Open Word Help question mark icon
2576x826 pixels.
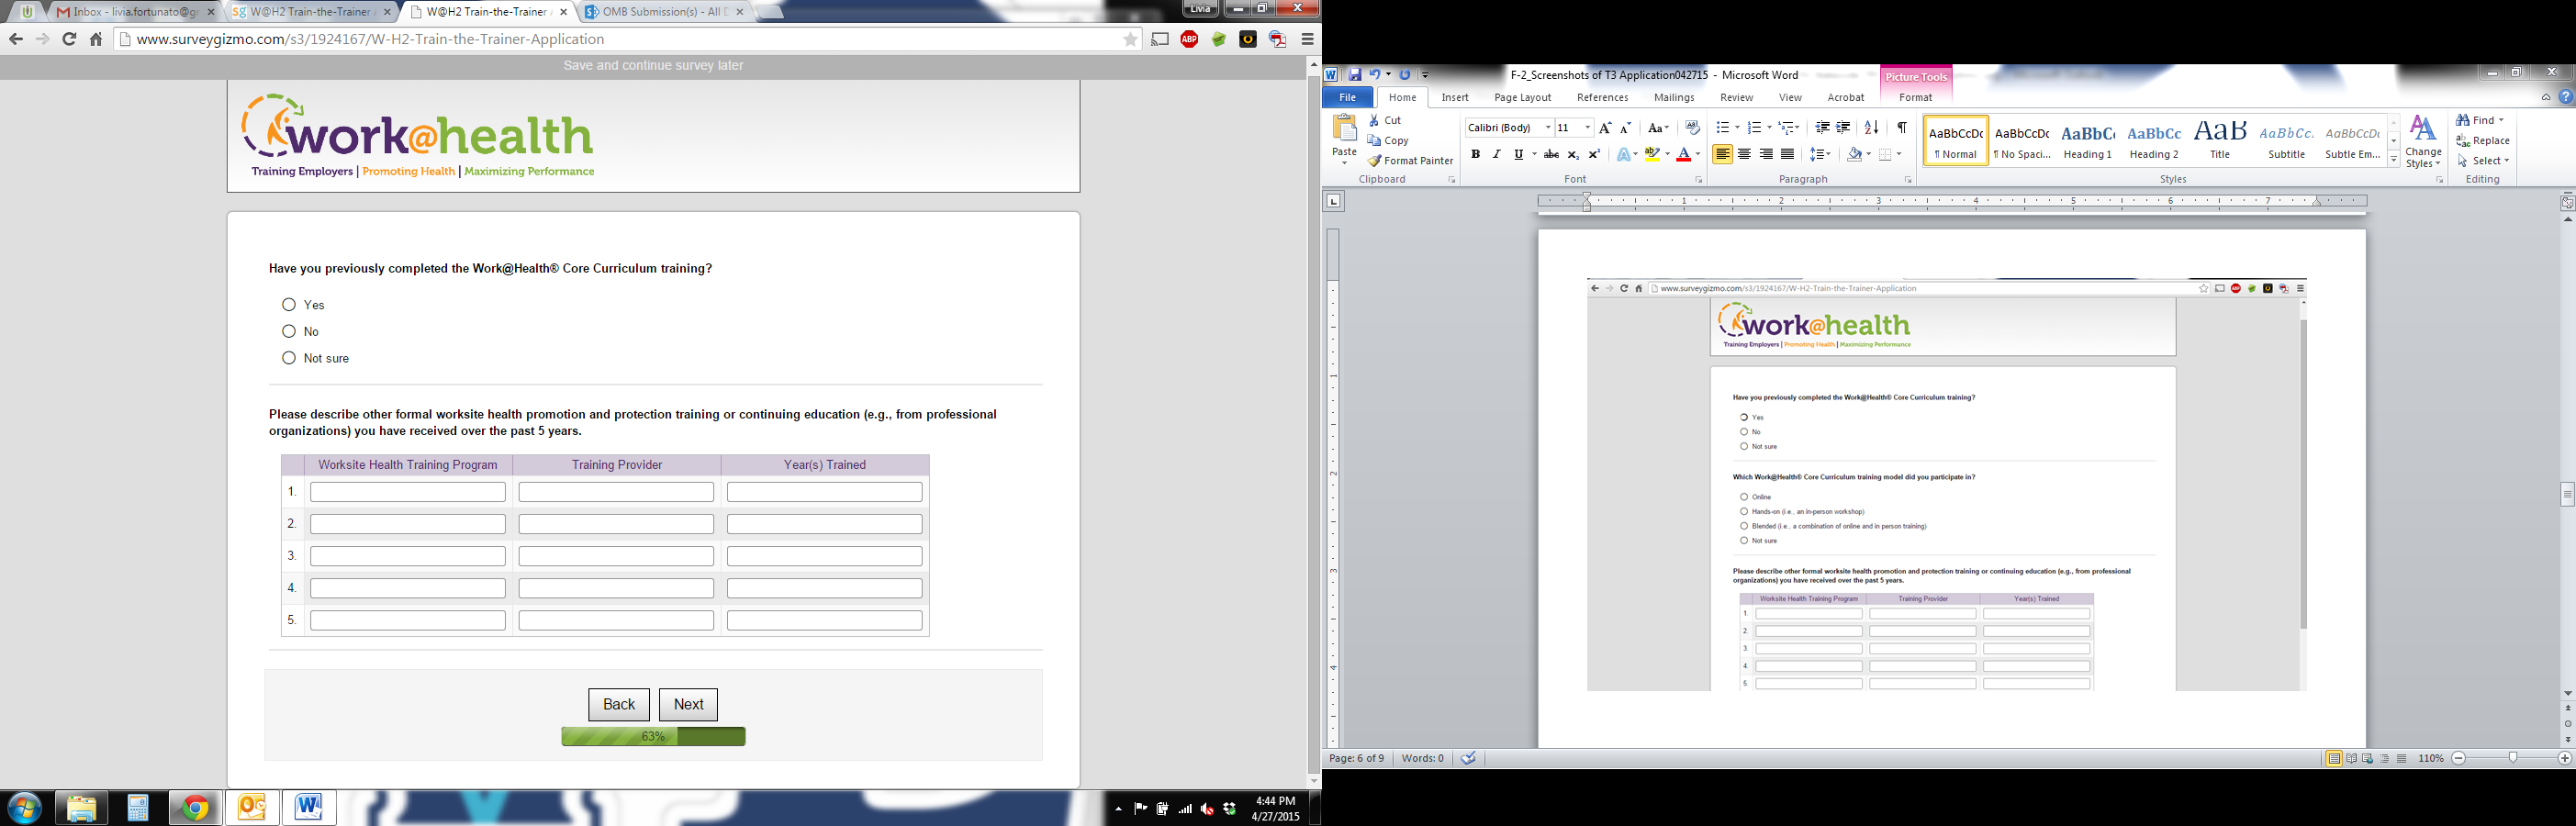point(2566,97)
